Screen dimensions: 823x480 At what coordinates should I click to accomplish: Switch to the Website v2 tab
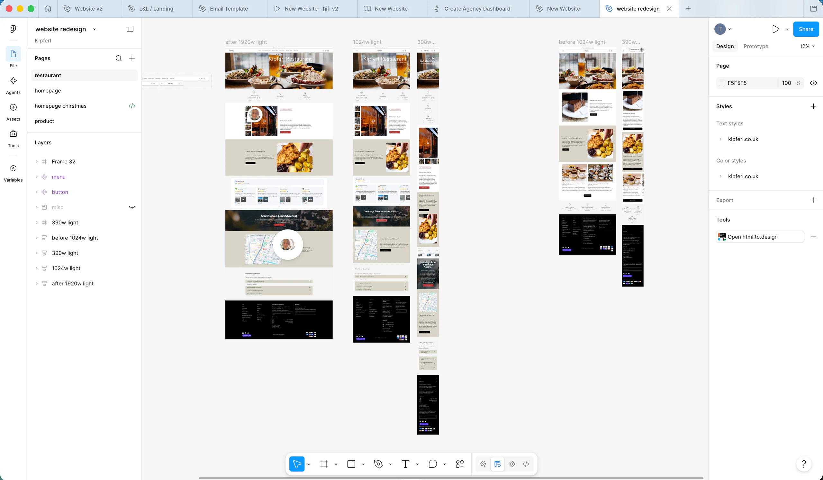89,9
